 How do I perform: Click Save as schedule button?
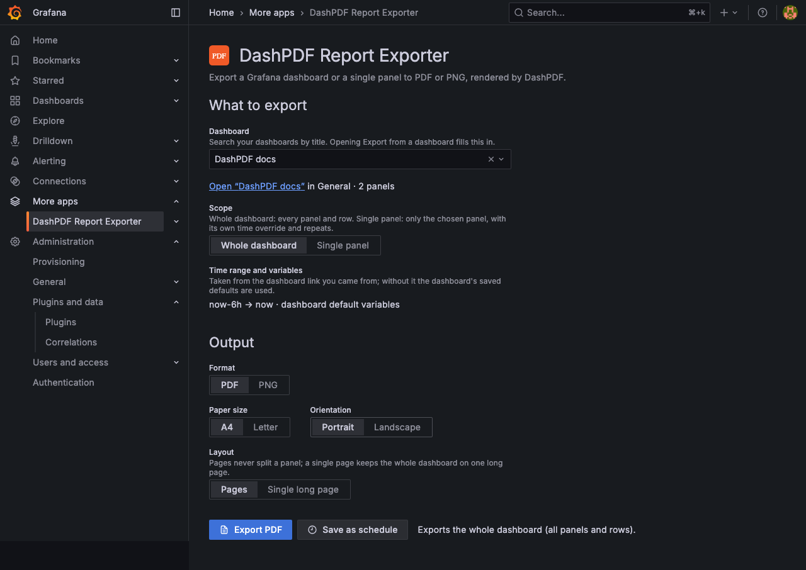353,530
